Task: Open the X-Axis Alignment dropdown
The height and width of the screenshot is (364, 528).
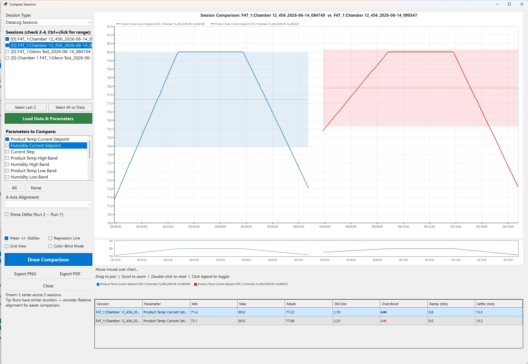Action: [x=48, y=204]
